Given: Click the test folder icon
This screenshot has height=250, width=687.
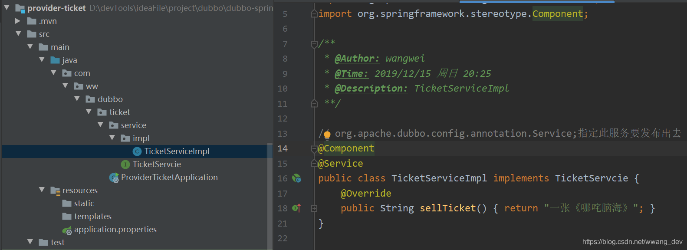Looking at the screenshot, I should [x=43, y=242].
